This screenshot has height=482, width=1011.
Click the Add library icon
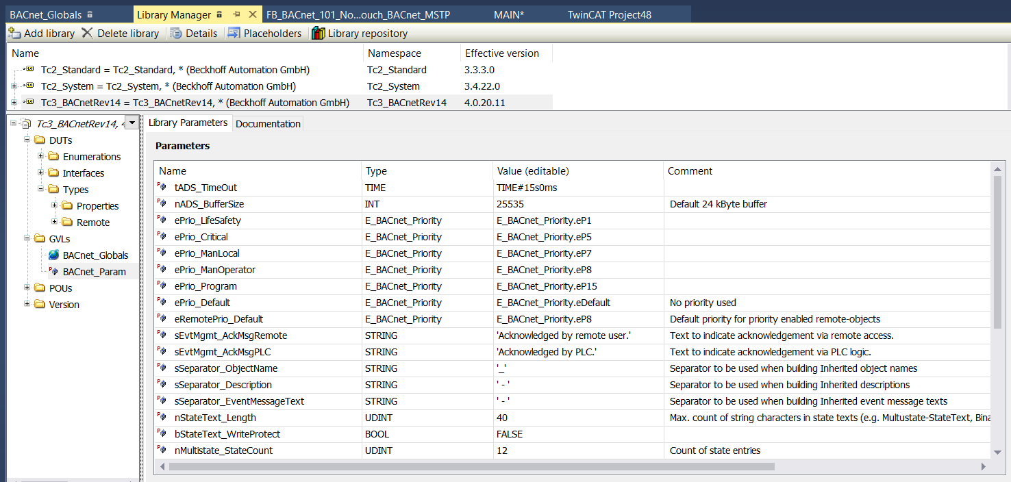click(14, 33)
